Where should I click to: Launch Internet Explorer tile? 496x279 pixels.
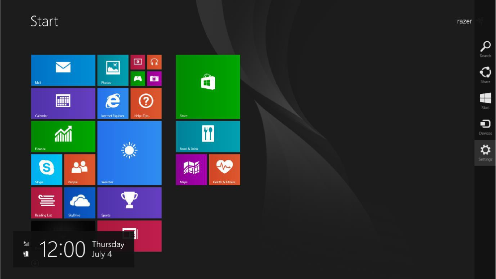tap(113, 103)
